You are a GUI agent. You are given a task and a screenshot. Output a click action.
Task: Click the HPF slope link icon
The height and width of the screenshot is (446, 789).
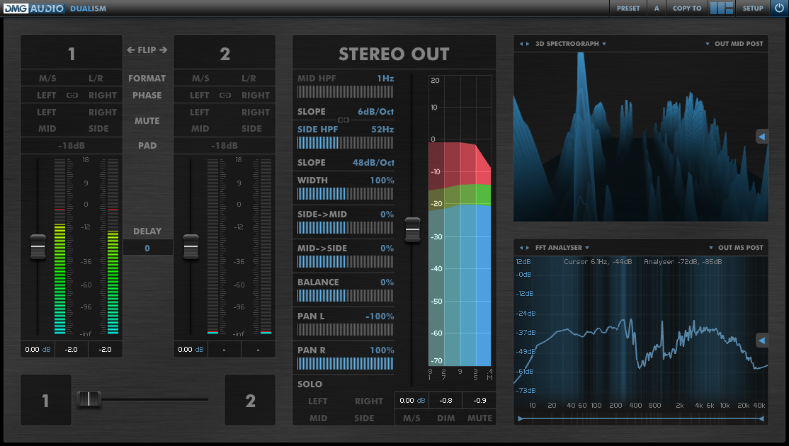tap(344, 120)
